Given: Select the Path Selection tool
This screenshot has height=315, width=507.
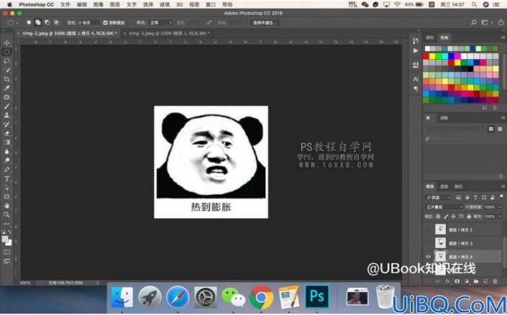Looking at the screenshot, I should [x=6, y=188].
